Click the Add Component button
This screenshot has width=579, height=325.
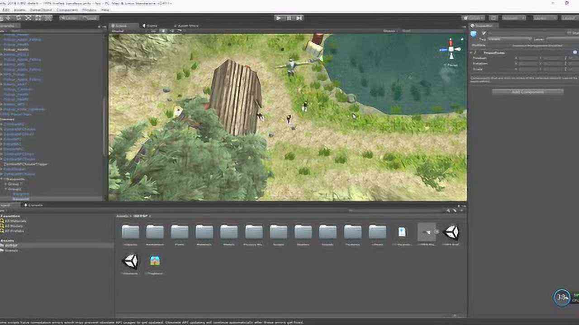tap(528, 92)
